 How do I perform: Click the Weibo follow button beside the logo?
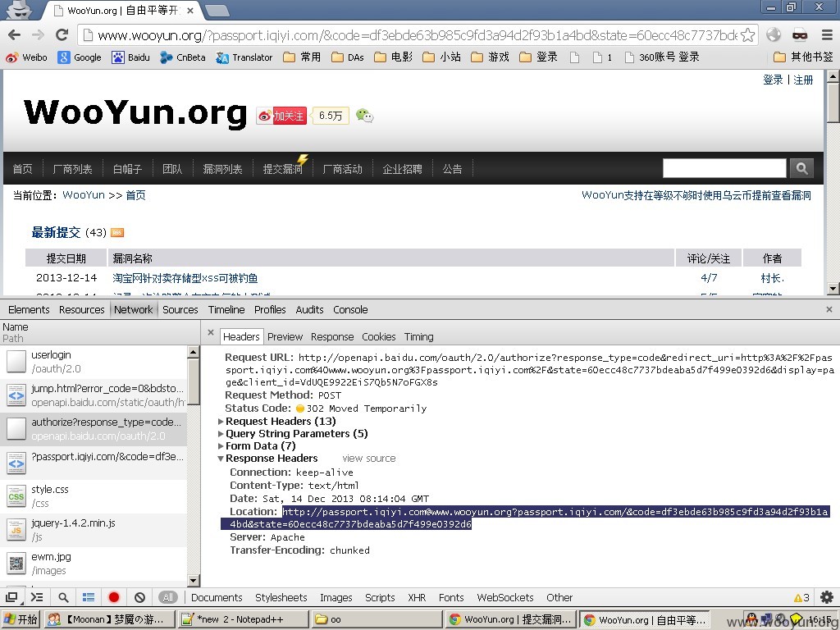282,116
